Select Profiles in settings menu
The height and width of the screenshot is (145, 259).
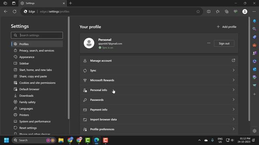click(37, 44)
